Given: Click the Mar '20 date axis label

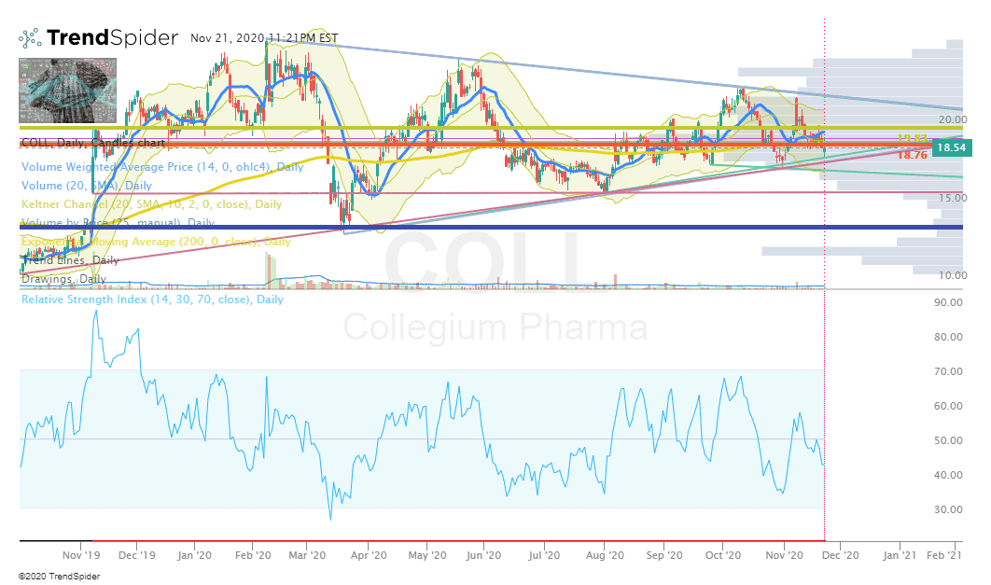Looking at the screenshot, I should point(307,555).
